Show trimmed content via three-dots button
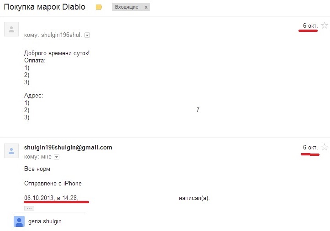The height and width of the screenshot is (231, 330). (29, 208)
